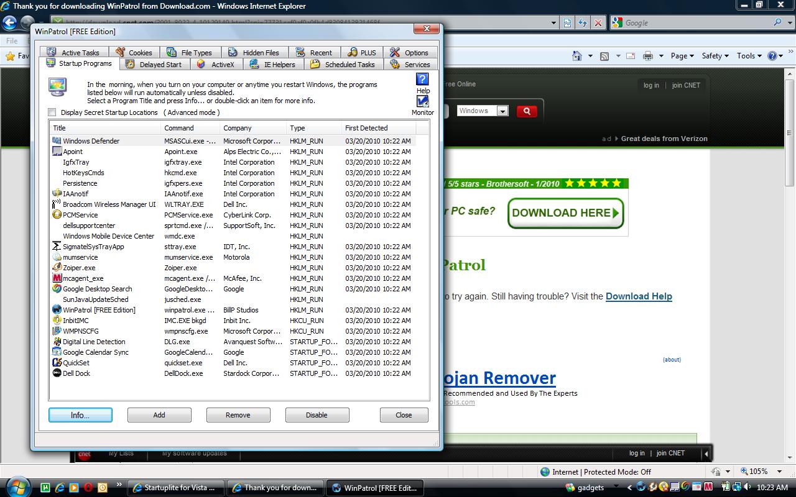Screen dimensions: 796x497
Task: Click the Title column header
Action: [x=105, y=128]
